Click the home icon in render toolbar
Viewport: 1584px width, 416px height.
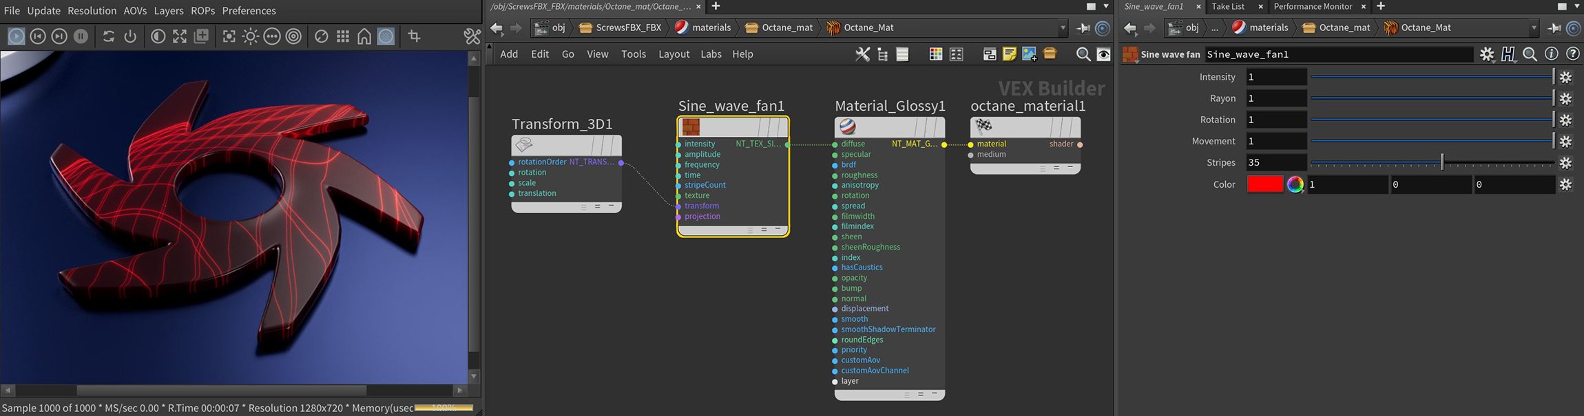pos(364,36)
